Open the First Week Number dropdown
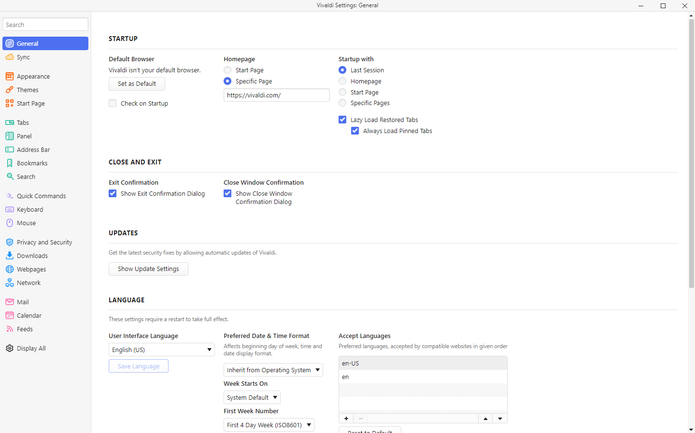Viewport: 695px width, 433px height. pyautogui.click(x=269, y=425)
